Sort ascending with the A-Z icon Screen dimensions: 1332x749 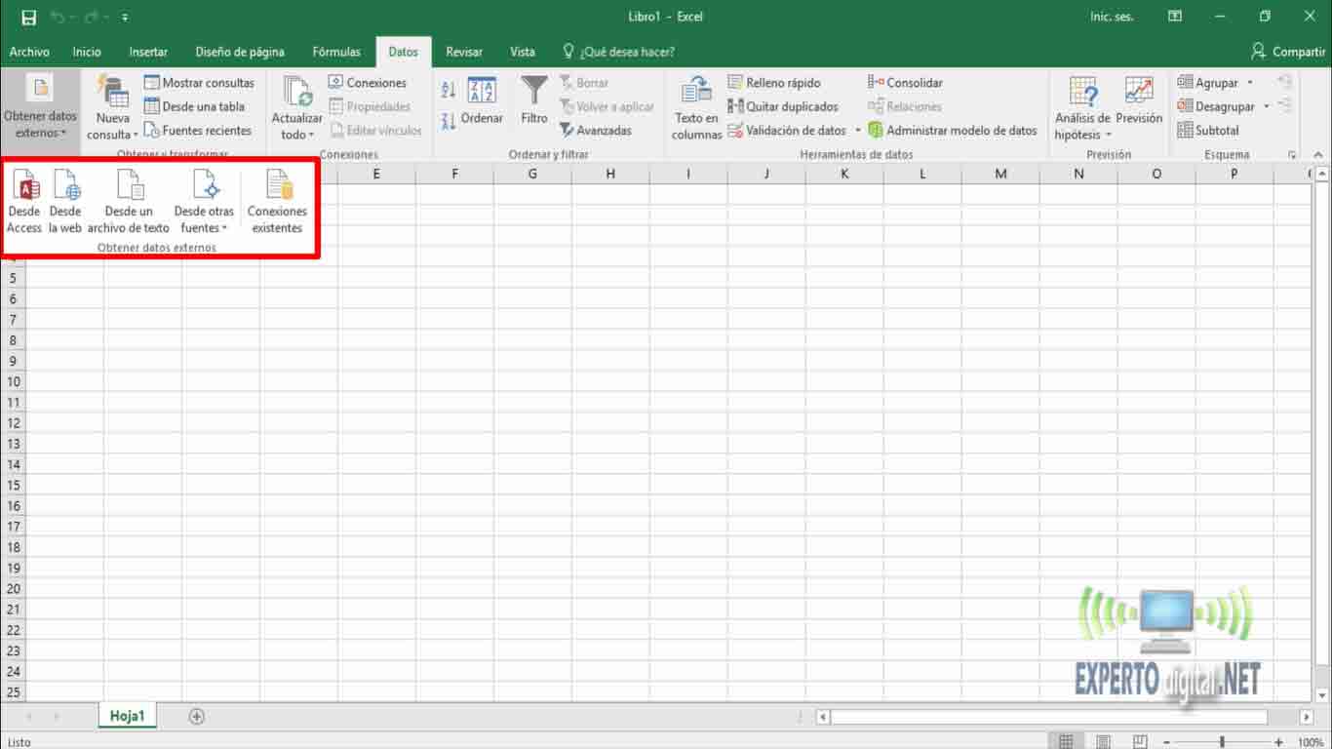pos(449,90)
